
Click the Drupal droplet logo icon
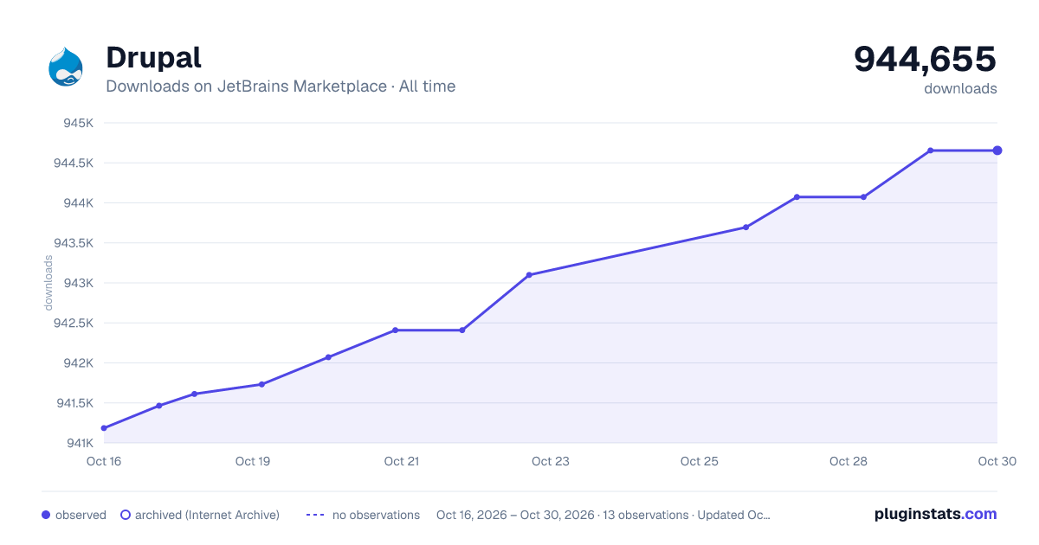(66, 67)
